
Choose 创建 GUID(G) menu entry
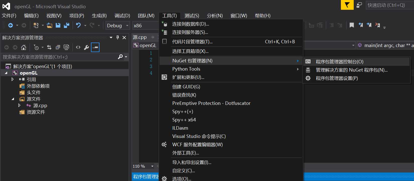pos(231,87)
